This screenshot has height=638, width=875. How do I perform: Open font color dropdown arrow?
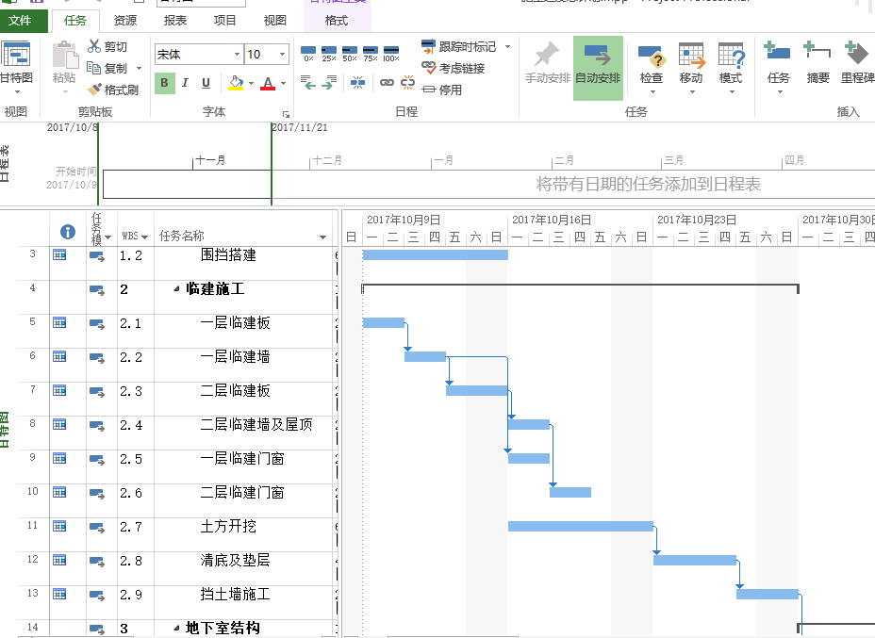284,84
